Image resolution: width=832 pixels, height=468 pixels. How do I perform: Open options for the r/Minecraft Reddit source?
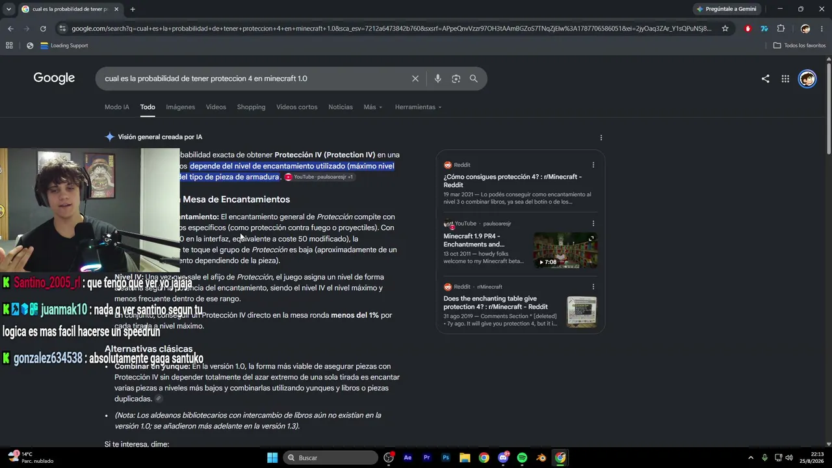(x=593, y=287)
